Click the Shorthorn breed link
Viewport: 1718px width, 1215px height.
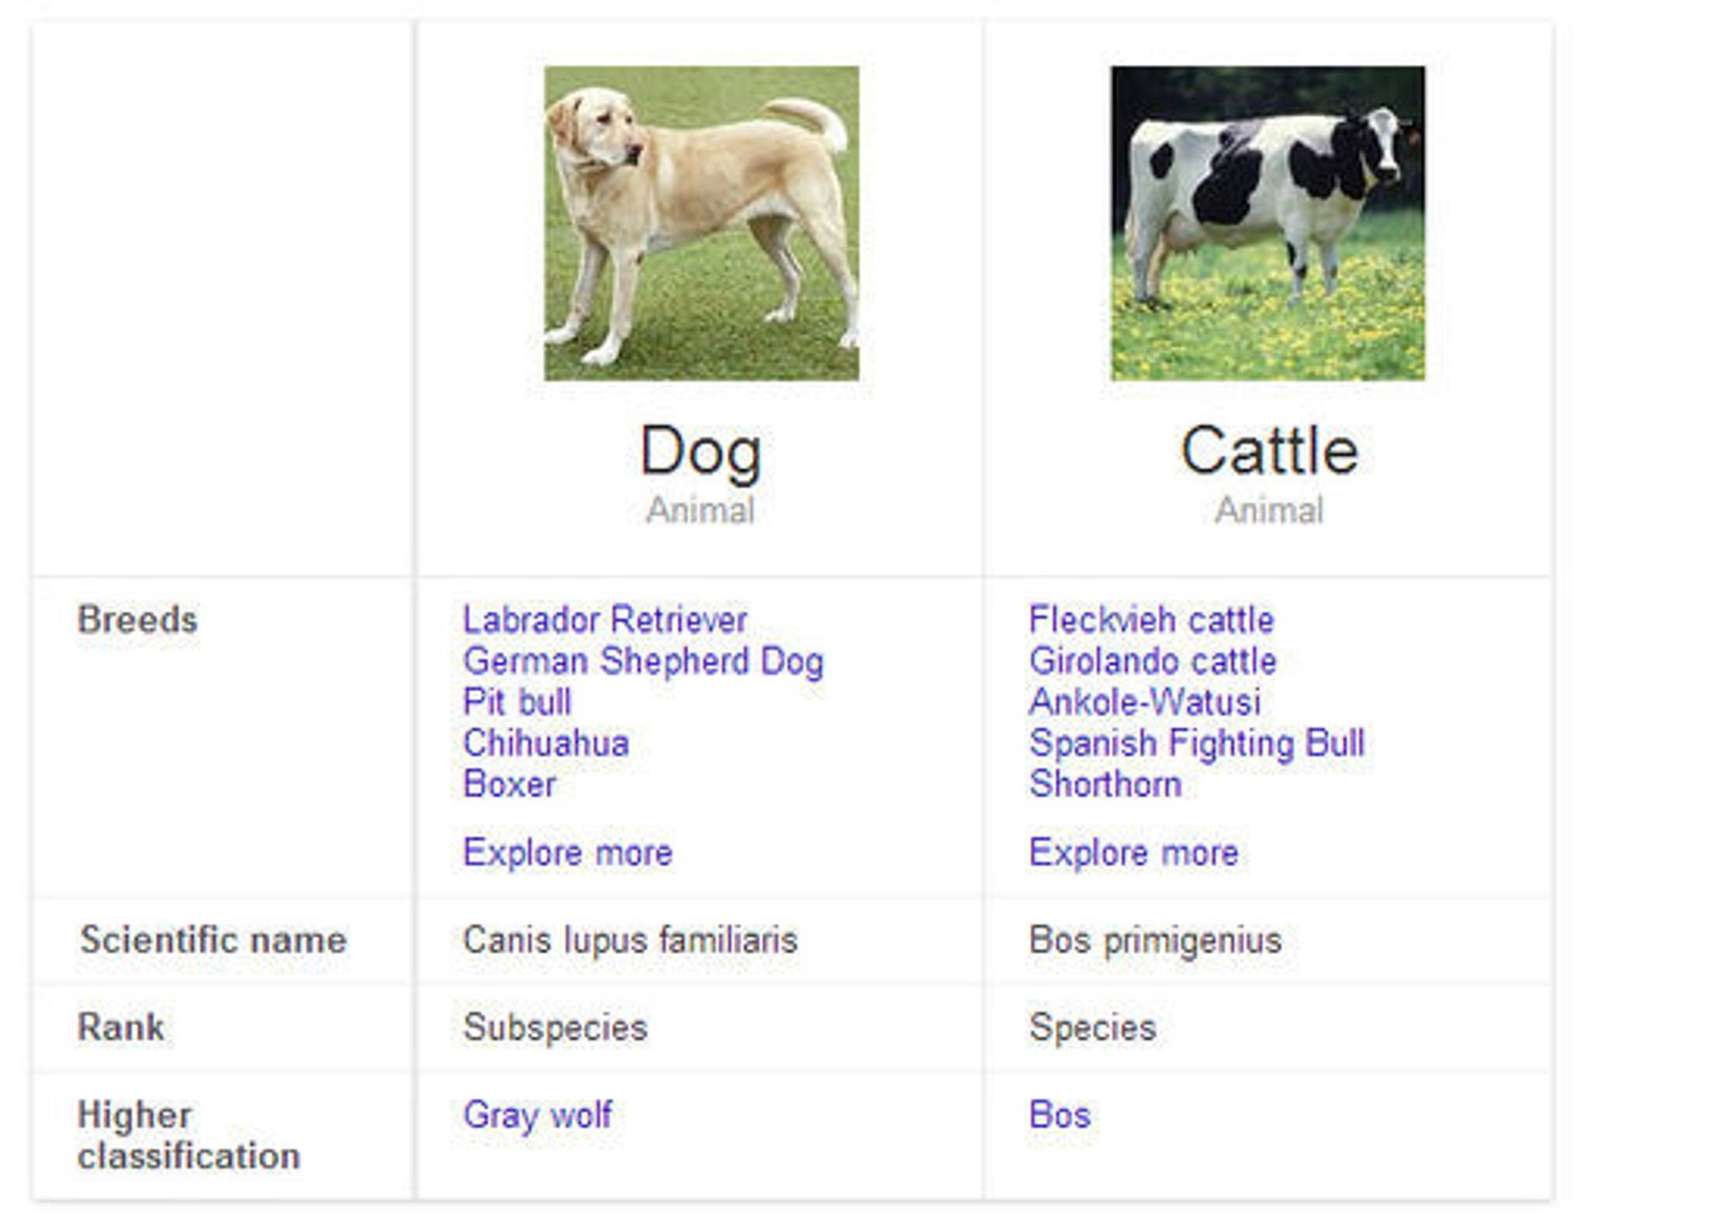(1106, 784)
